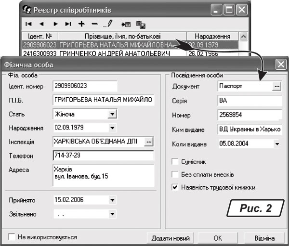Image resolution: width=289 pixels, height=246 pixels.
Task: Jump to last record in registry
Action: point(68,24)
